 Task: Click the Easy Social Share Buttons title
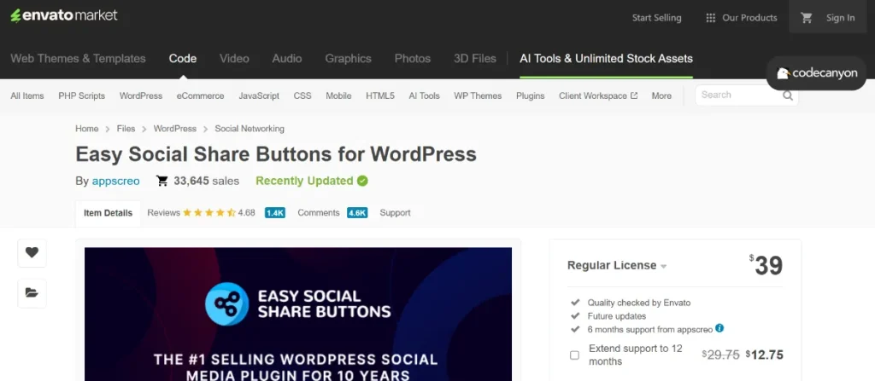coord(276,153)
